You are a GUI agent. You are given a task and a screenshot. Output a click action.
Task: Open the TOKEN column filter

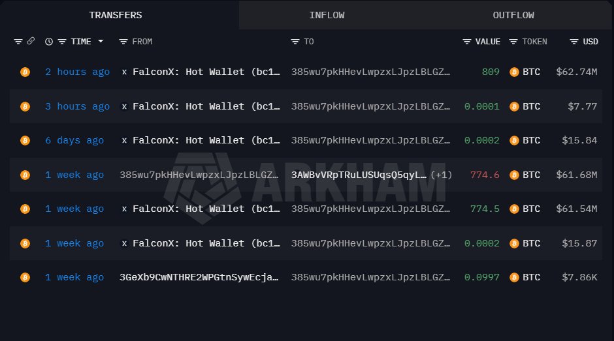(x=513, y=42)
